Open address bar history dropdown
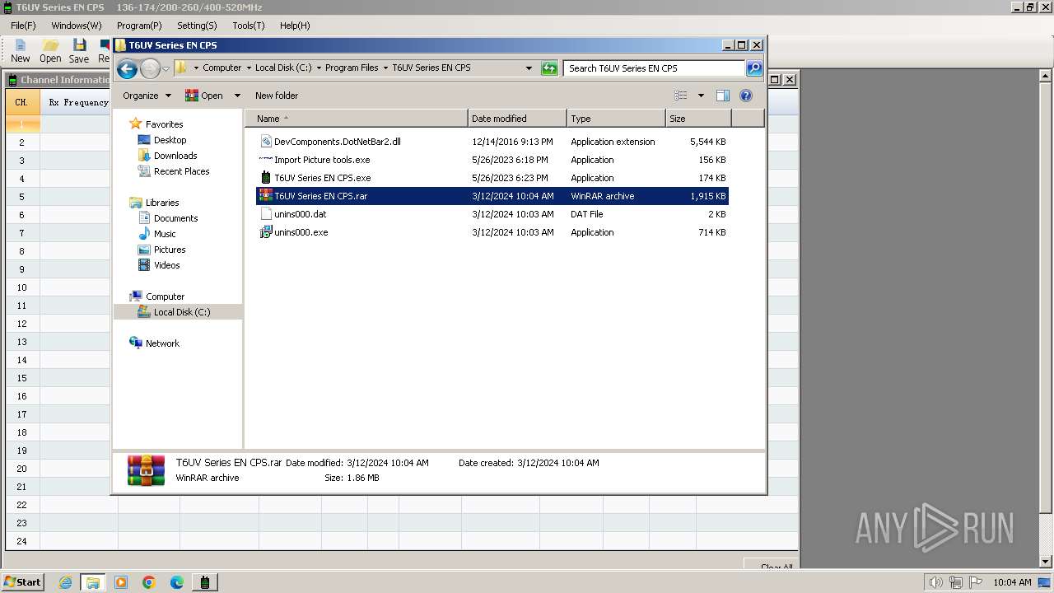The width and height of the screenshot is (1054, 593). (529, 68)
